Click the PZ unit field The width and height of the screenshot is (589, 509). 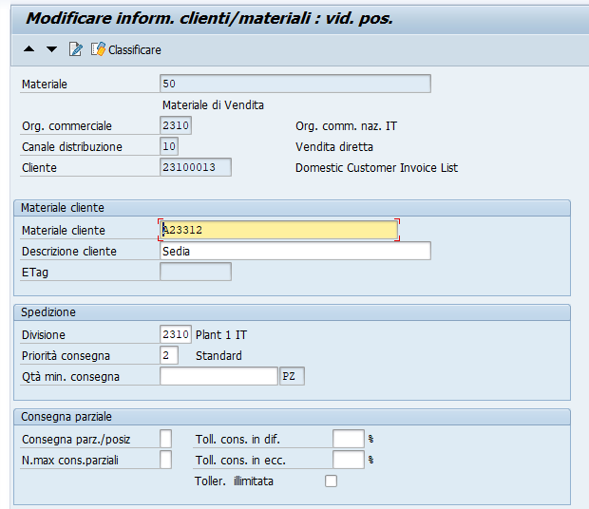[292, 376]
